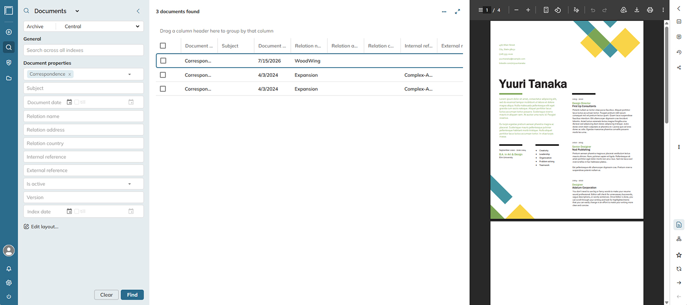Screen dimensions: 687x305
Task: Open the PDF viewer sidebar menu icon
Action: coord(480,10)
